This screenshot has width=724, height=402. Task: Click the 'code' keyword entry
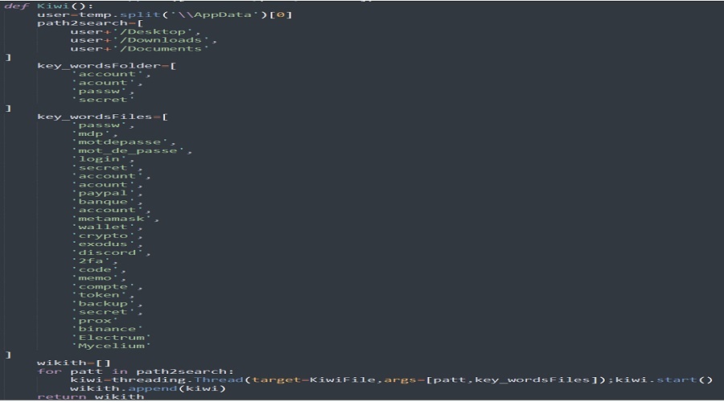pyautogui.click(x=95, y=269)
